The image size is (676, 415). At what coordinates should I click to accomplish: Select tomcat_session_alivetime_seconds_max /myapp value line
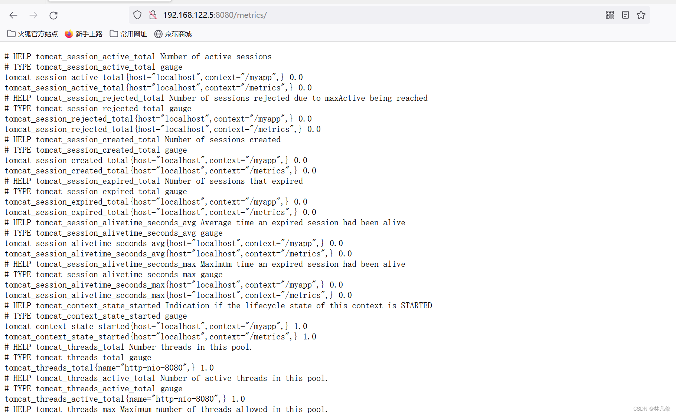(x=174, y=285)
